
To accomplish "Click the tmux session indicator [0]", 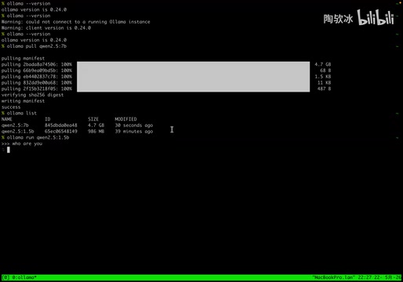I will coord(5,277).
